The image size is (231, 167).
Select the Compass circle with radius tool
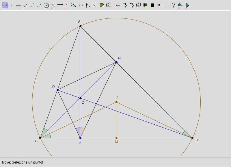pos(74,5)
